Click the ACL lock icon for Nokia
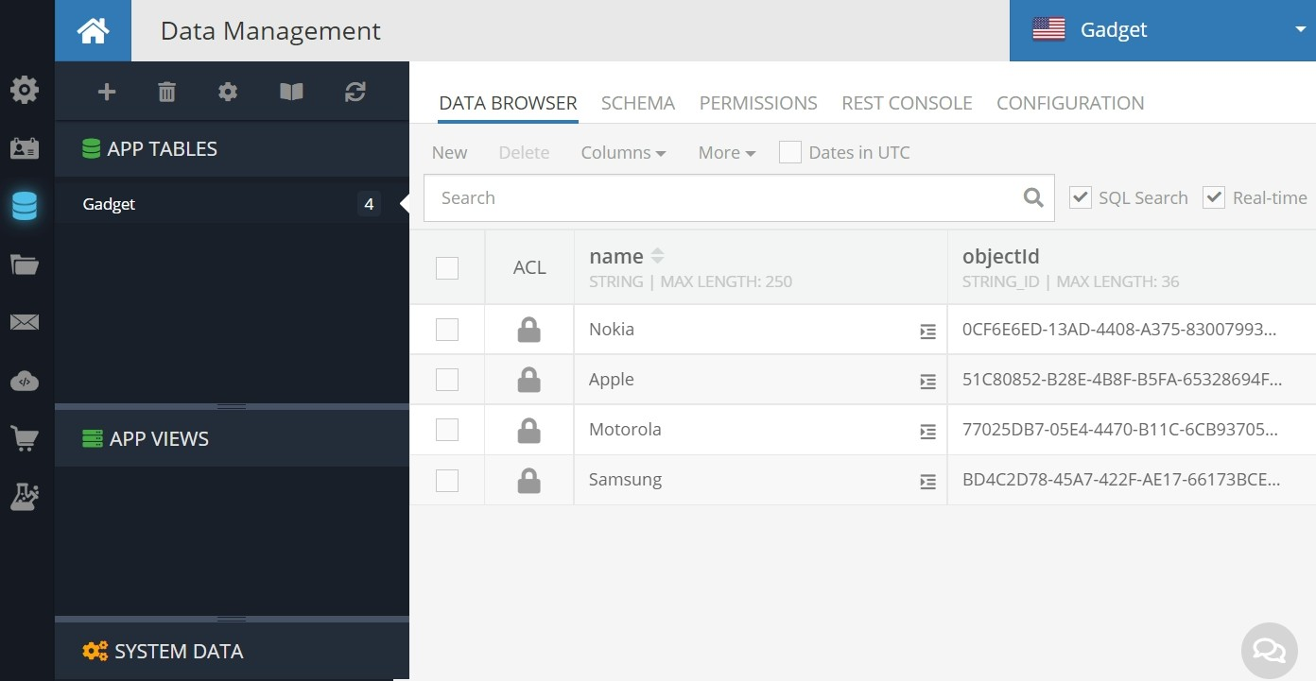Screen dimensions: 1316x681 click(528, 330)
